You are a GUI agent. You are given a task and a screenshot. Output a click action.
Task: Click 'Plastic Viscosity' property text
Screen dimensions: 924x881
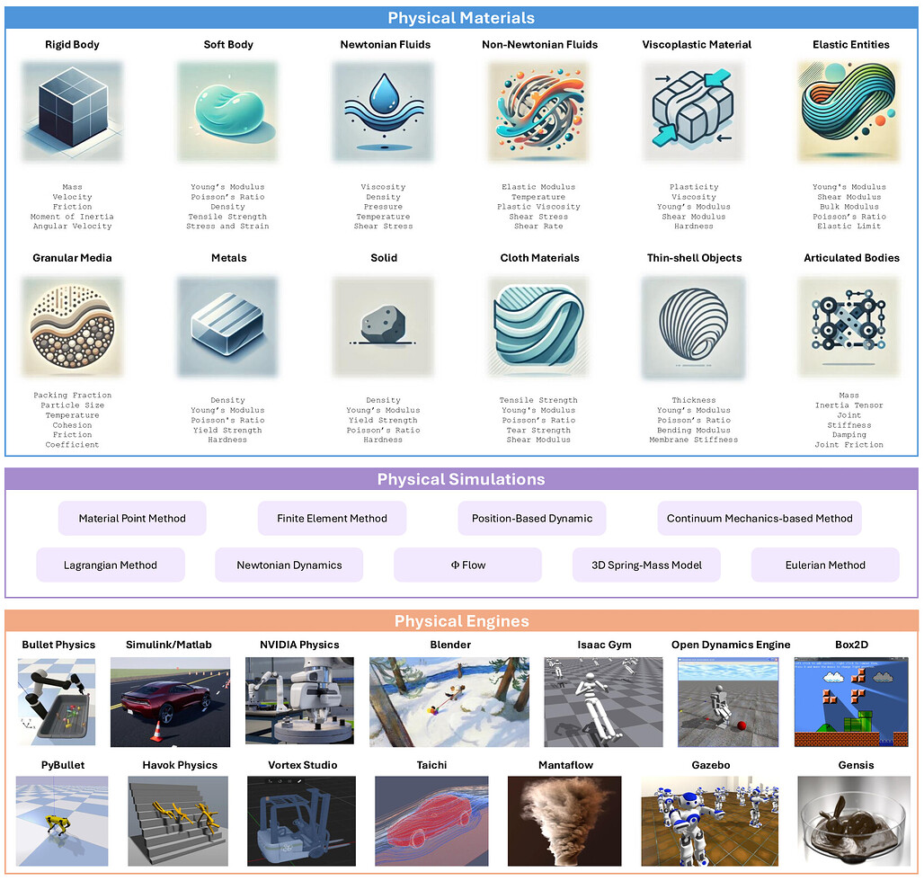pos(538,207)
